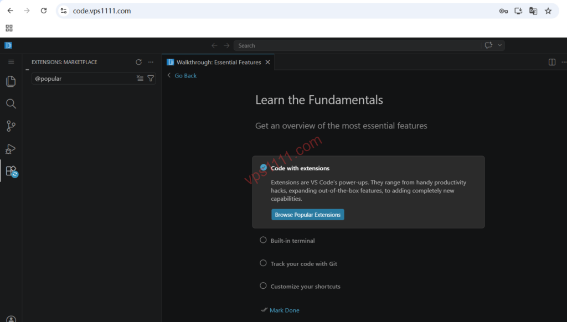This screenshot has height=322, width=567.
Task: Open the chat icon beside the search box
Action: 488,45
